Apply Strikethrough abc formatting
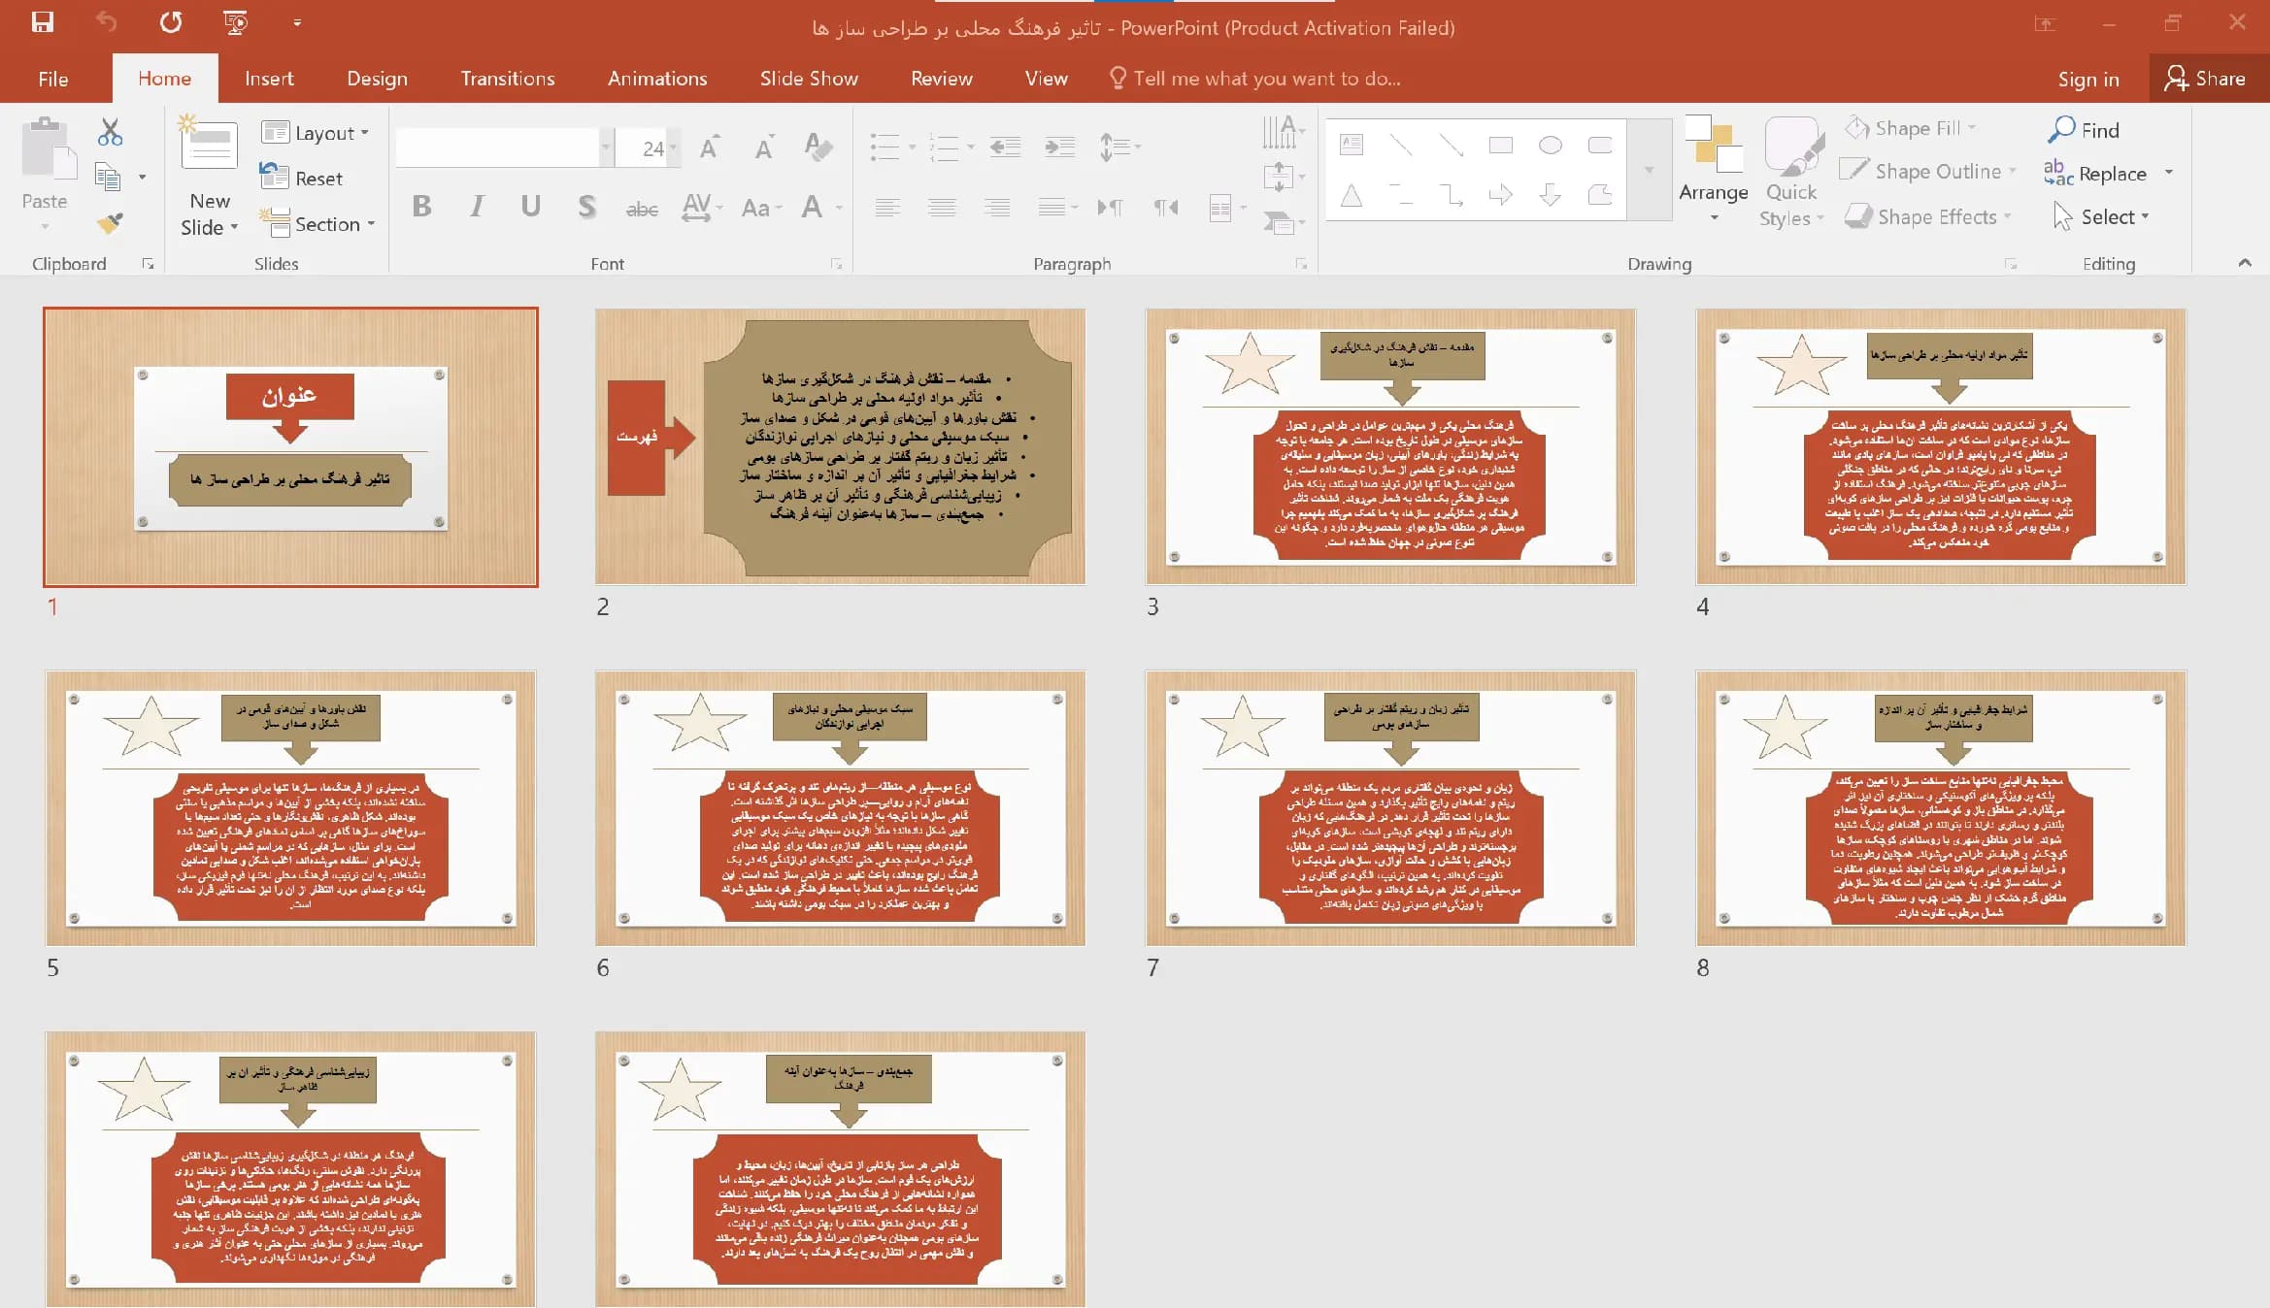Image resolution: width=2270 pixels, height=1308 pixels. coord(642,208)
